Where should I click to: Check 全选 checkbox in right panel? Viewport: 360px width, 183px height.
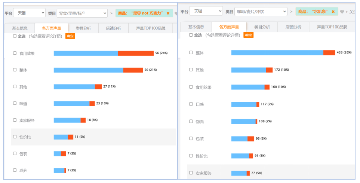click(x=191, y=35)
